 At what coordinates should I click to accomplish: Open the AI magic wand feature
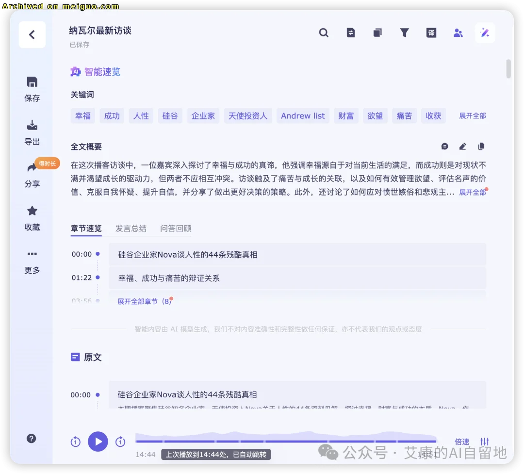click(x=485, y=33)
